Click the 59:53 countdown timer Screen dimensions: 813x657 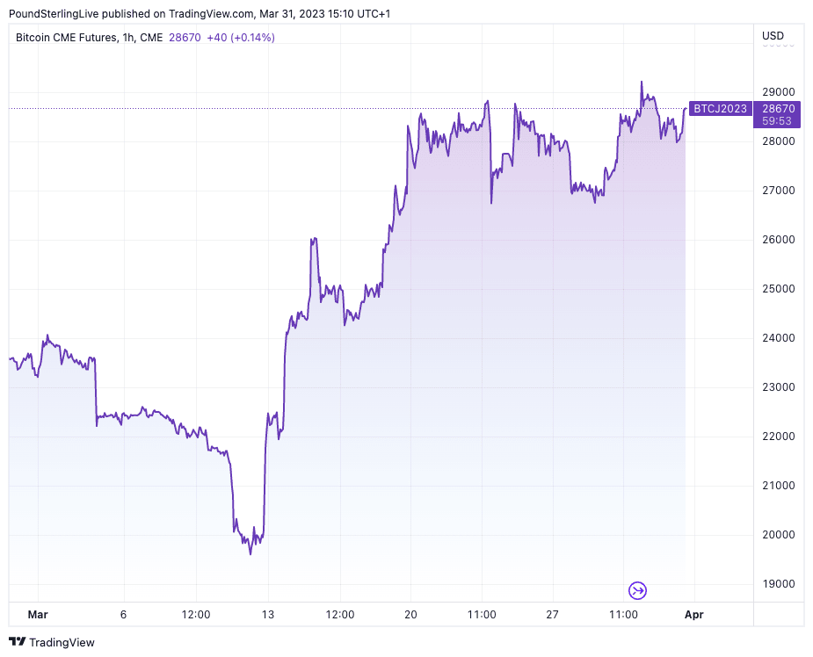tap(778, 121)
